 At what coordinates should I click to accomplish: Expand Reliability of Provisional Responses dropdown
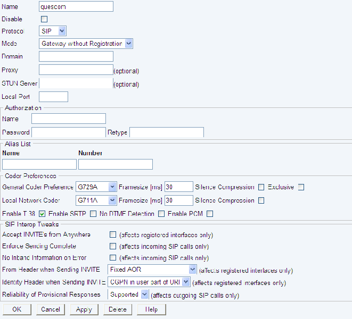click(x=128, y=295)
